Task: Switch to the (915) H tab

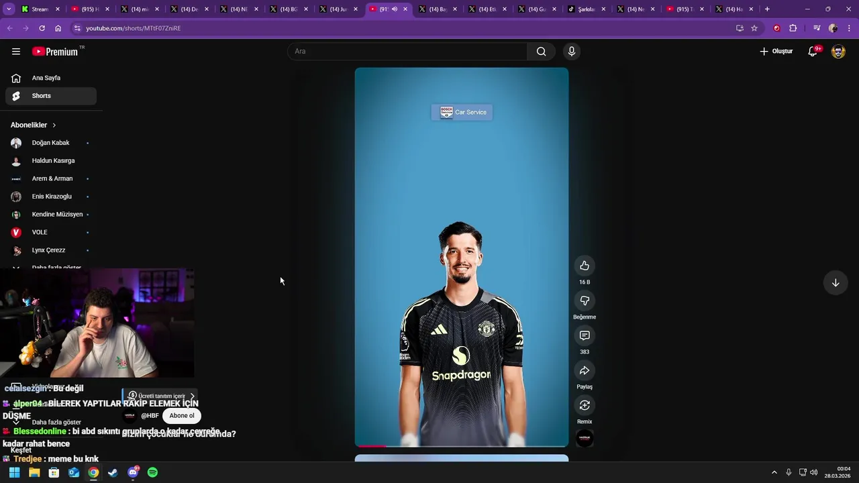Action: click(x=89, y=9)
